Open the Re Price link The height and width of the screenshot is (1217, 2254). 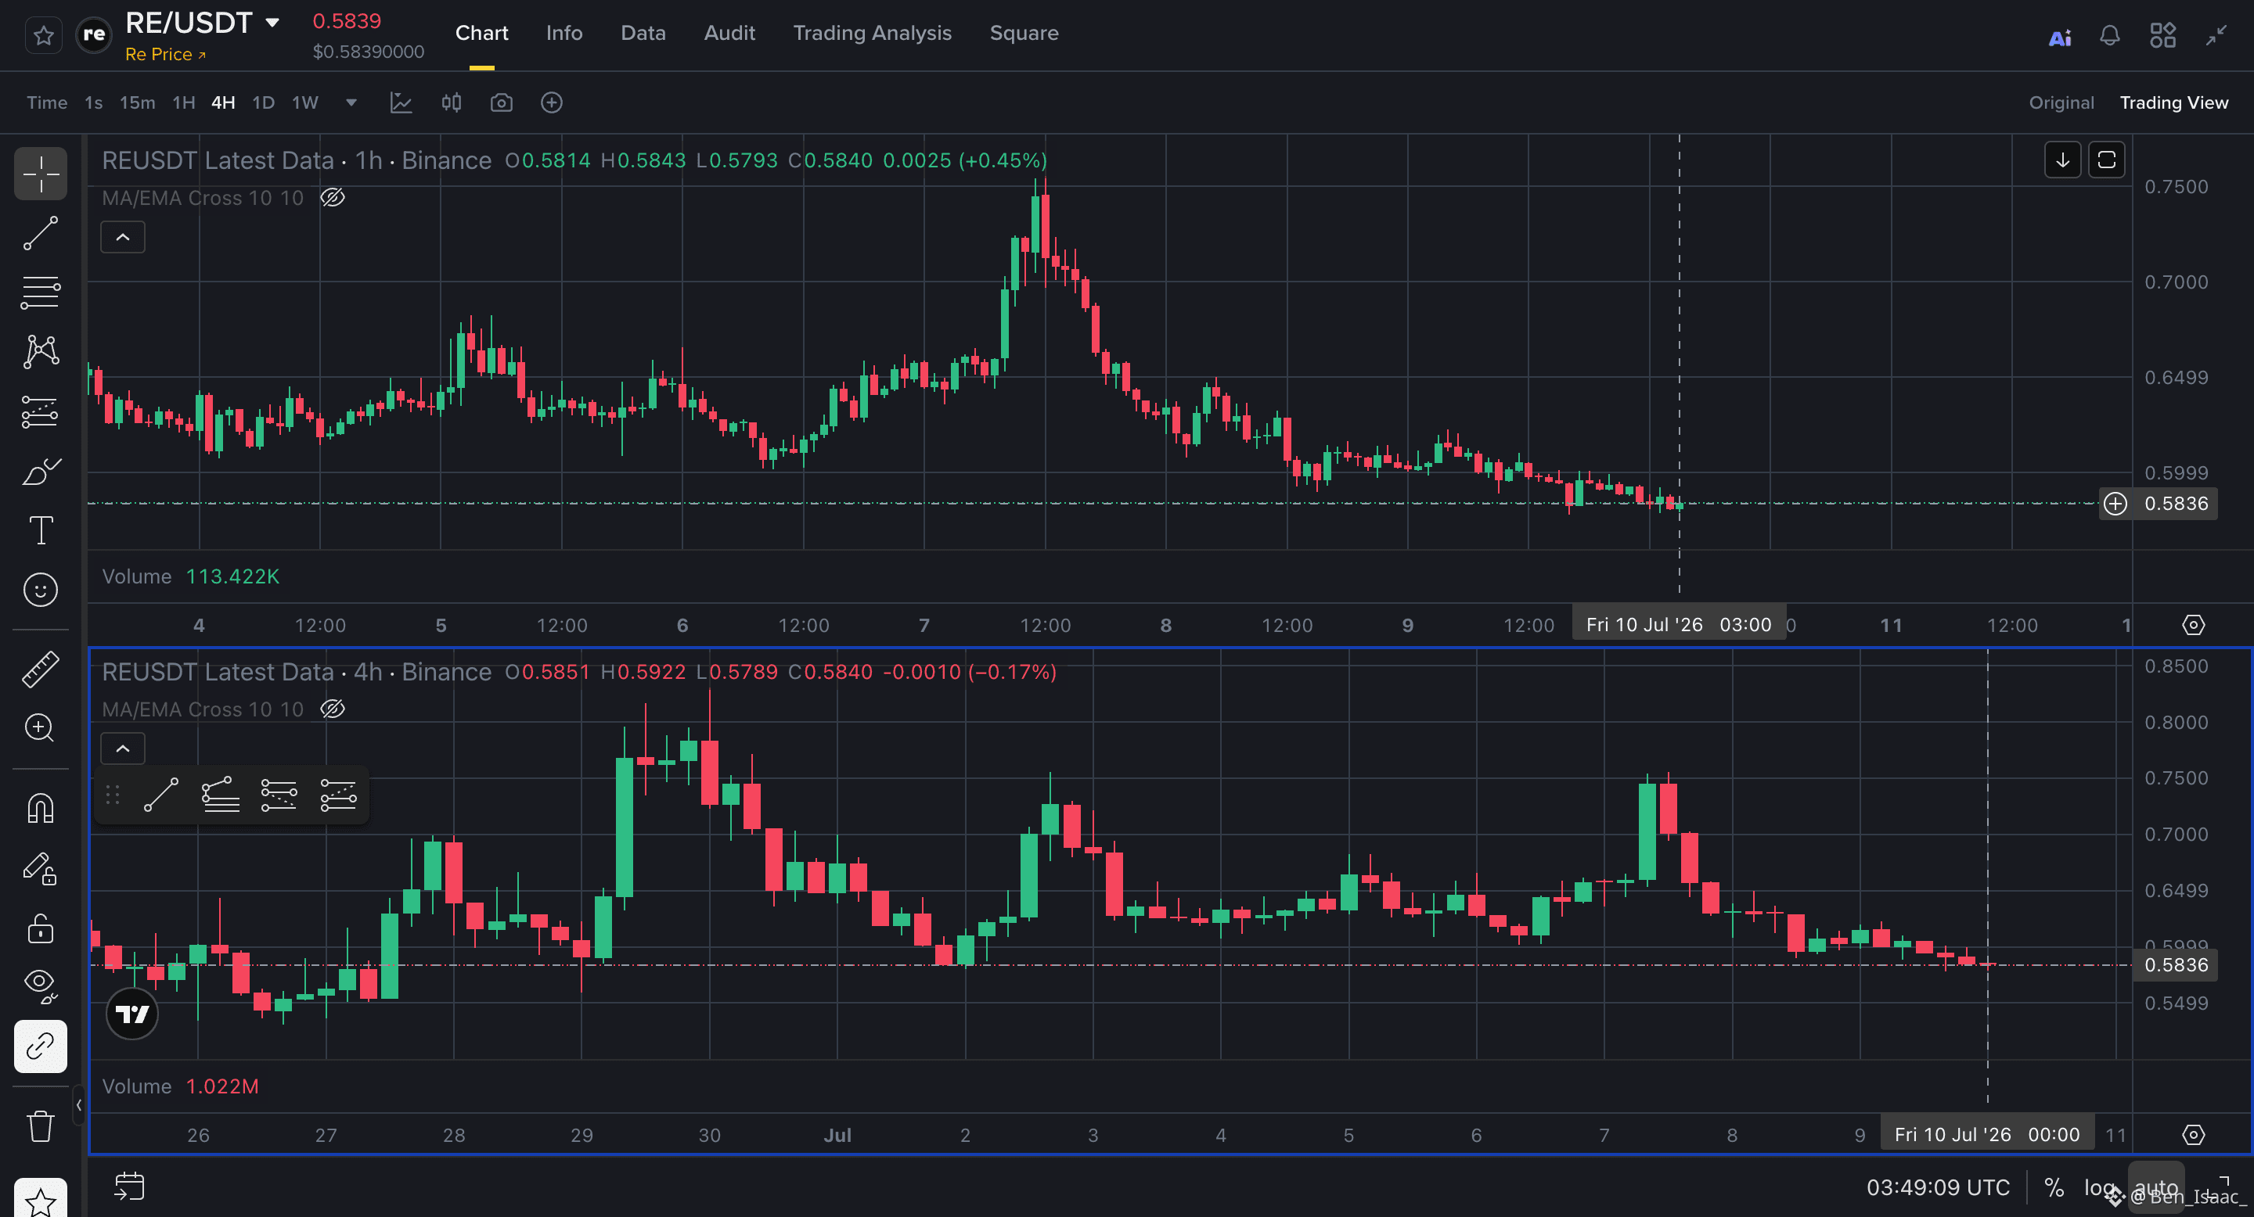pos(165,54)
